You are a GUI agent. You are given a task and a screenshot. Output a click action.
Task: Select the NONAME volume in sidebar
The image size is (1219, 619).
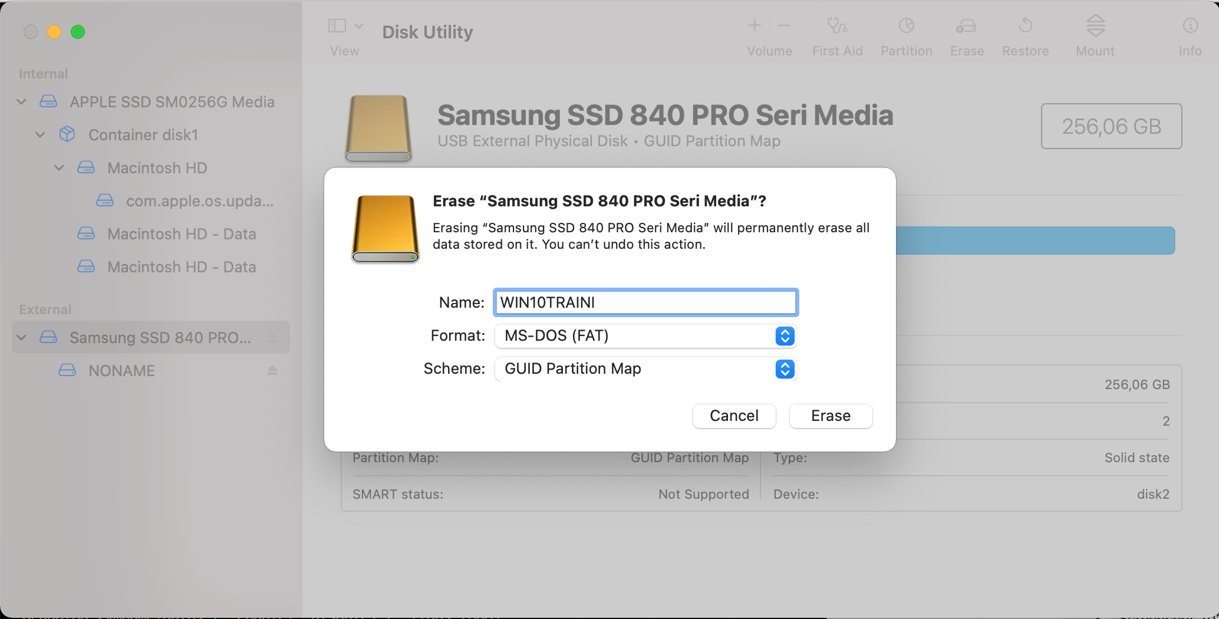click(x=121, y=371)
